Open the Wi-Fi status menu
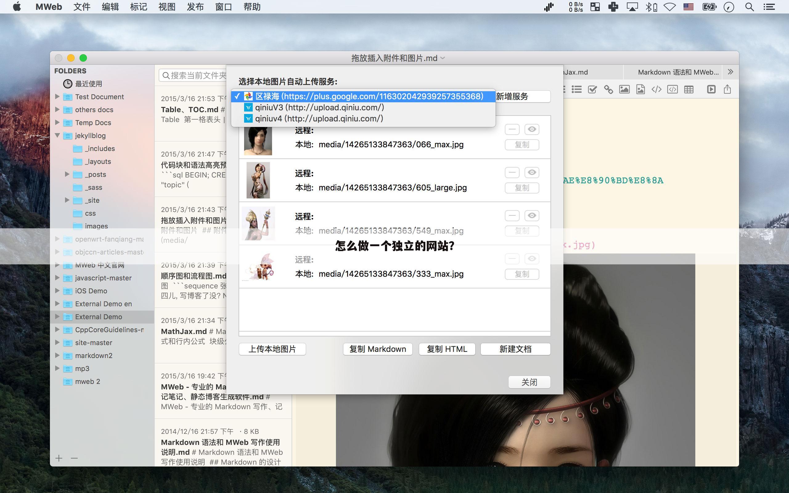Viewport: 789px width, 493px height. pyautogui.click(x=670, y=7)
